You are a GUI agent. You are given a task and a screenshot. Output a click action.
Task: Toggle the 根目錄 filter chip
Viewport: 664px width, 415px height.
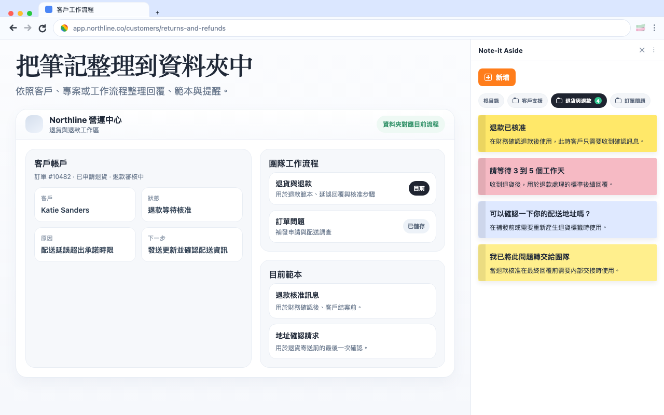[491, 101]
